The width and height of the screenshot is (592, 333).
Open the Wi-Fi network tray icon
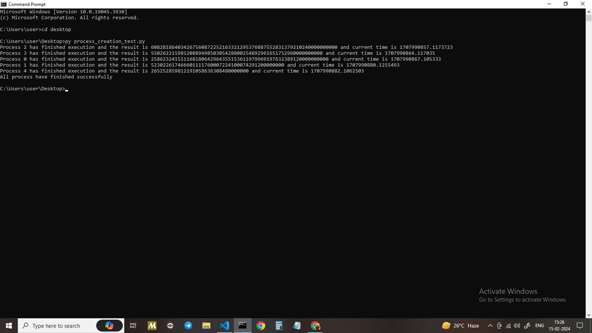pos(508,326)
